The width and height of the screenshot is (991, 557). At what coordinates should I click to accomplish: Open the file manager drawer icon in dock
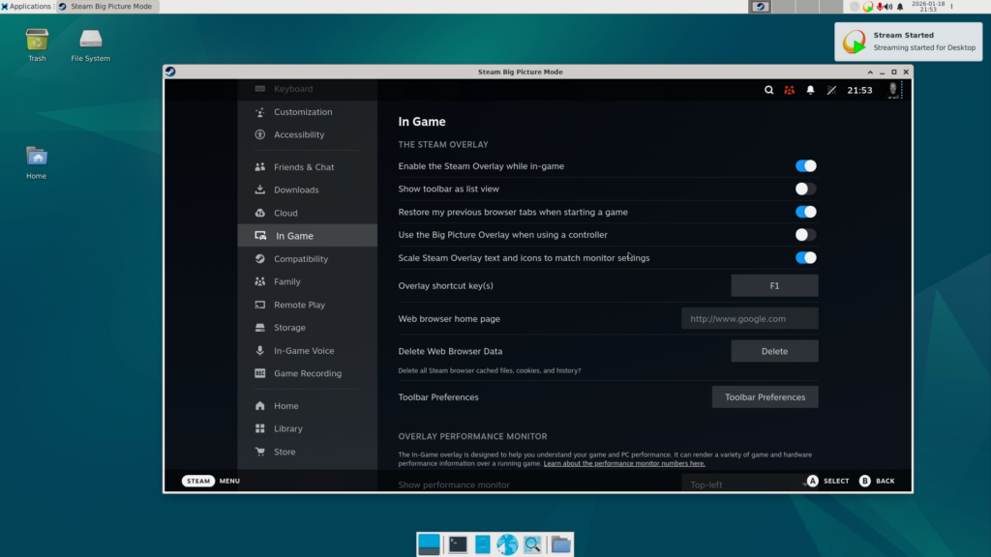(482, 544)
